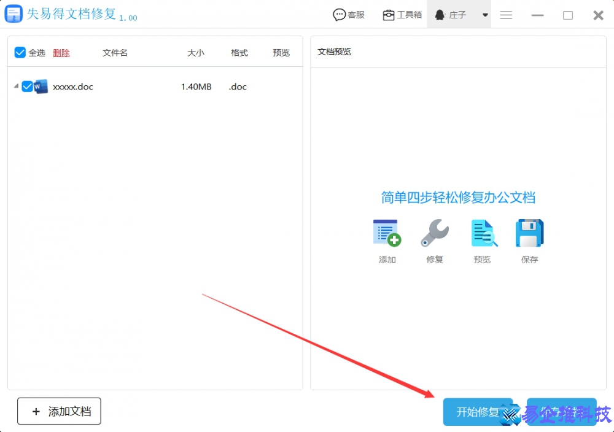This screenshot has width=614, height=432.
Task: Click the 添加 add step icon
Action: coord(387,233)
